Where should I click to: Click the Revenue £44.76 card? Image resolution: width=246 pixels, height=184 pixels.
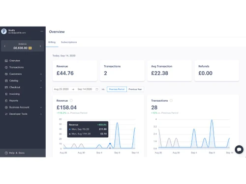coord(75,71)
